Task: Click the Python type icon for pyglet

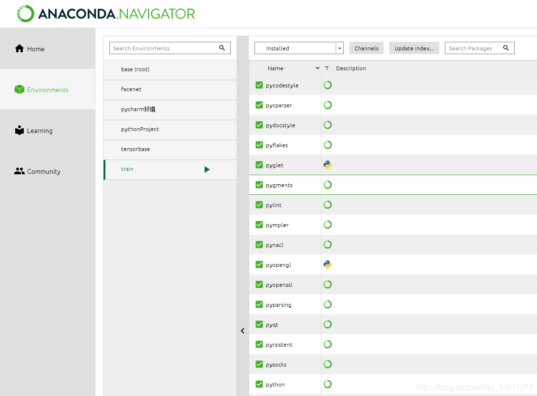Action: (328, 165)
